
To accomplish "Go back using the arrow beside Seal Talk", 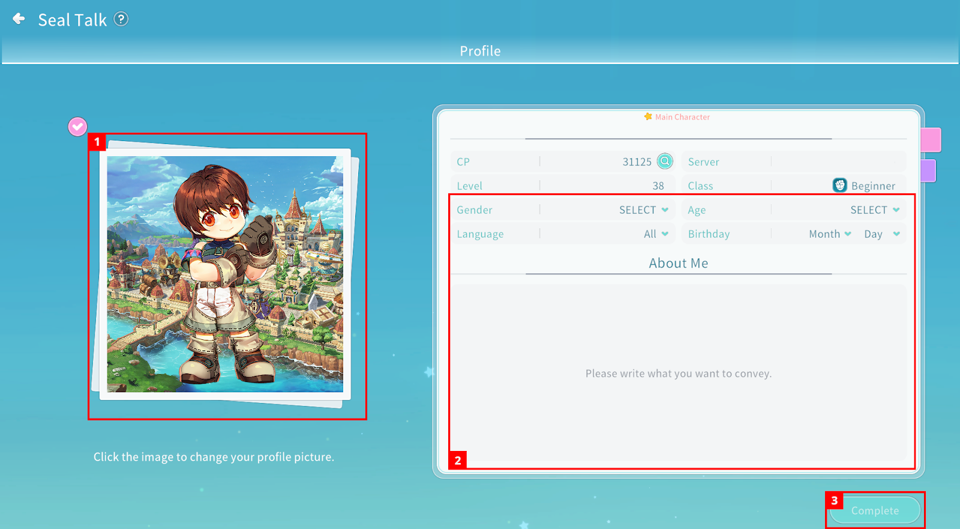I will [x=19, y=19].
